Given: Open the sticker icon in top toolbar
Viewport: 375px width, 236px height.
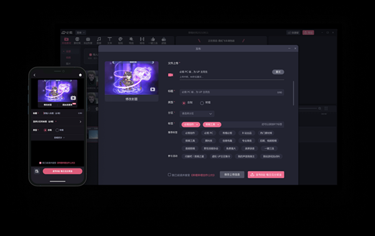Looking at the screenshot, I should click(120, 39).
